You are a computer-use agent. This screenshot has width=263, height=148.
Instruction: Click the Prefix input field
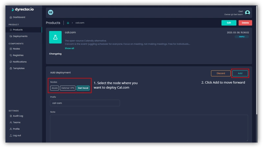(x=85, y=103)
